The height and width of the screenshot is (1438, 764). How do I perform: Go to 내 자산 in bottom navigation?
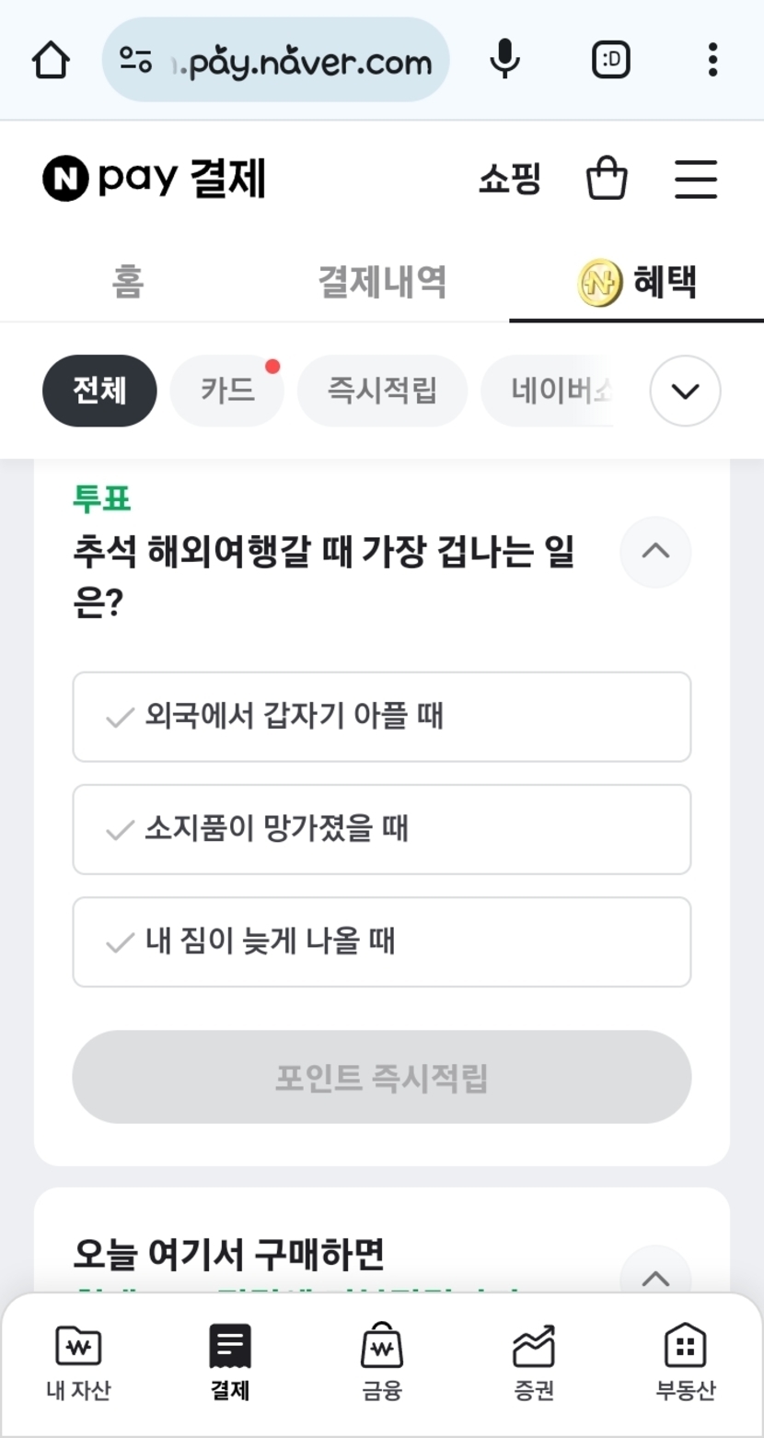[x=78, y=1362]
